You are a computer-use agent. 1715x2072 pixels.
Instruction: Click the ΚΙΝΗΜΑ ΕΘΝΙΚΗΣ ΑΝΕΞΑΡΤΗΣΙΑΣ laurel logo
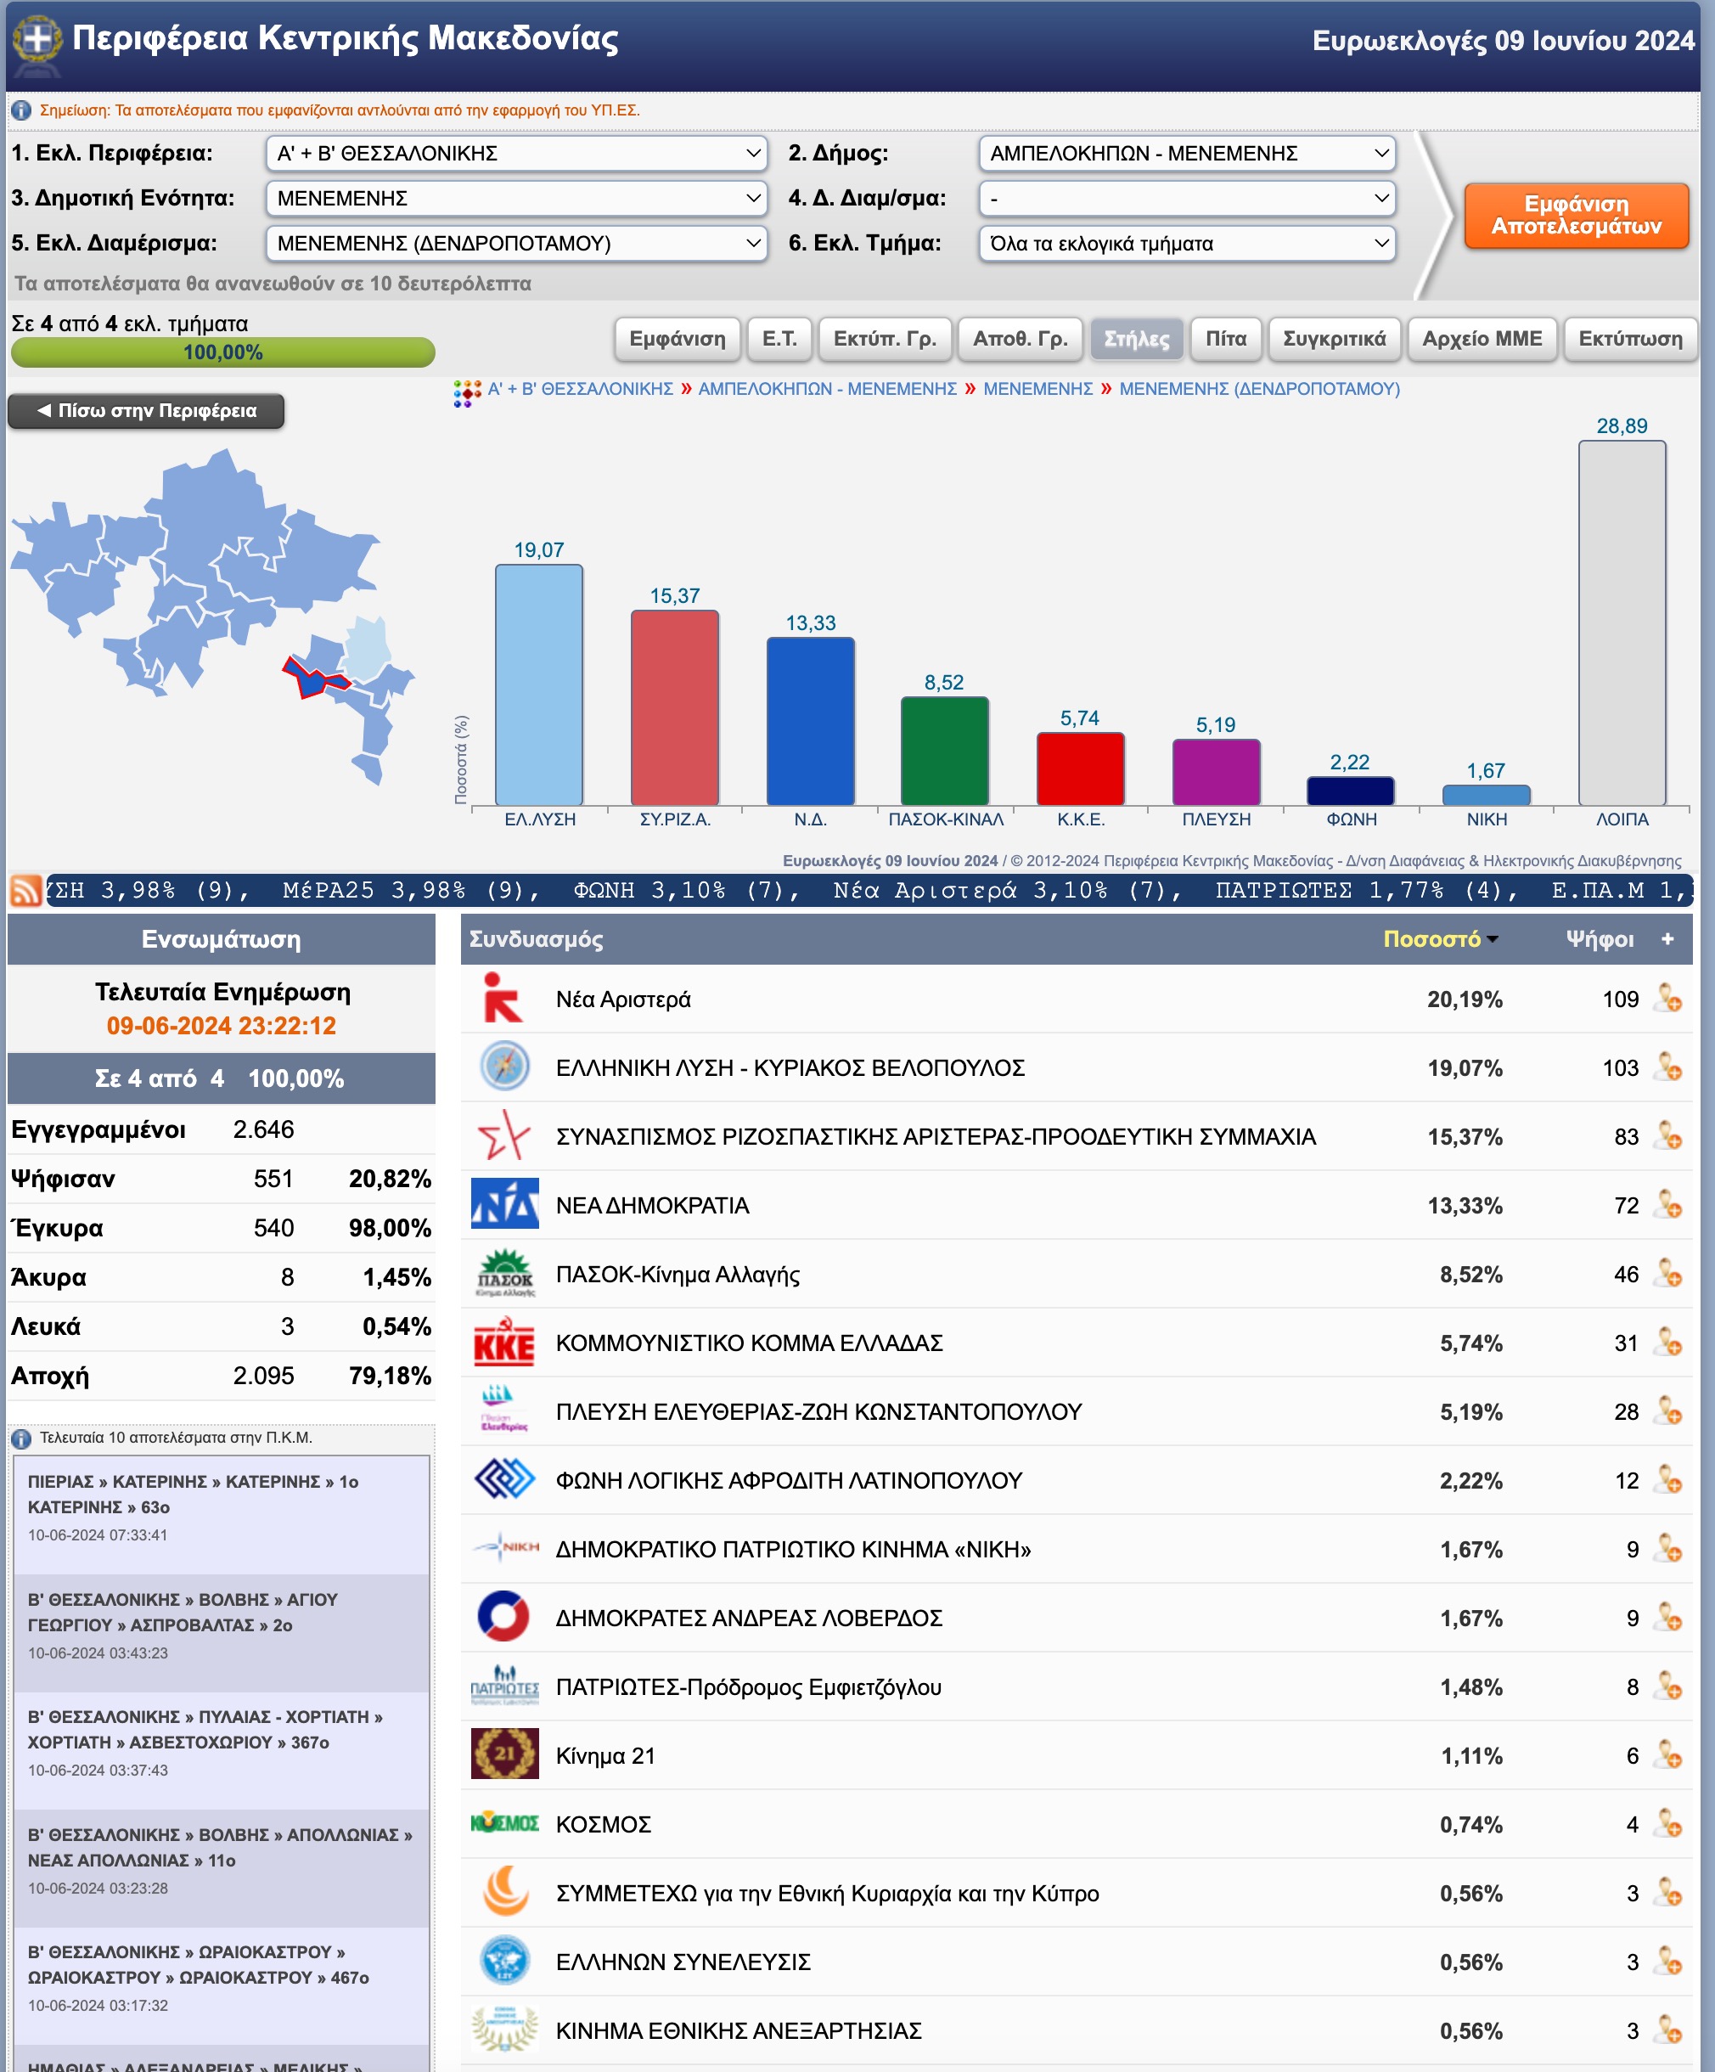(x=504, y=2029)
